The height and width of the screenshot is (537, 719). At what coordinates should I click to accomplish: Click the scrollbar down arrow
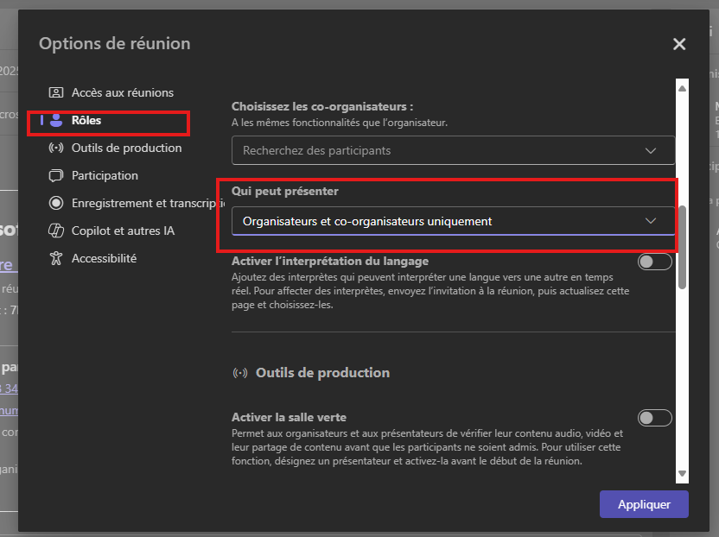pos(682,473)
